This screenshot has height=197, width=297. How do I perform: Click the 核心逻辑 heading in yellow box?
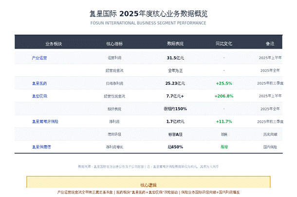tap(148, 185)
